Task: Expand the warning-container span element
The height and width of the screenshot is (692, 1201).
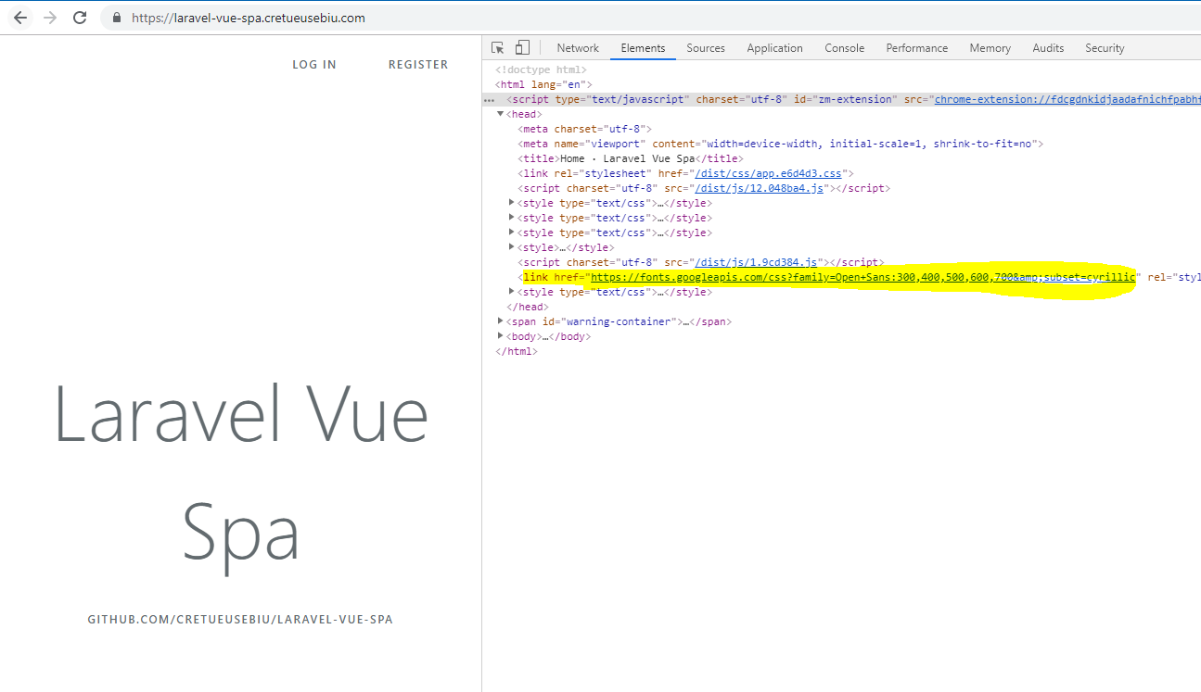Action: coord(500,321)
